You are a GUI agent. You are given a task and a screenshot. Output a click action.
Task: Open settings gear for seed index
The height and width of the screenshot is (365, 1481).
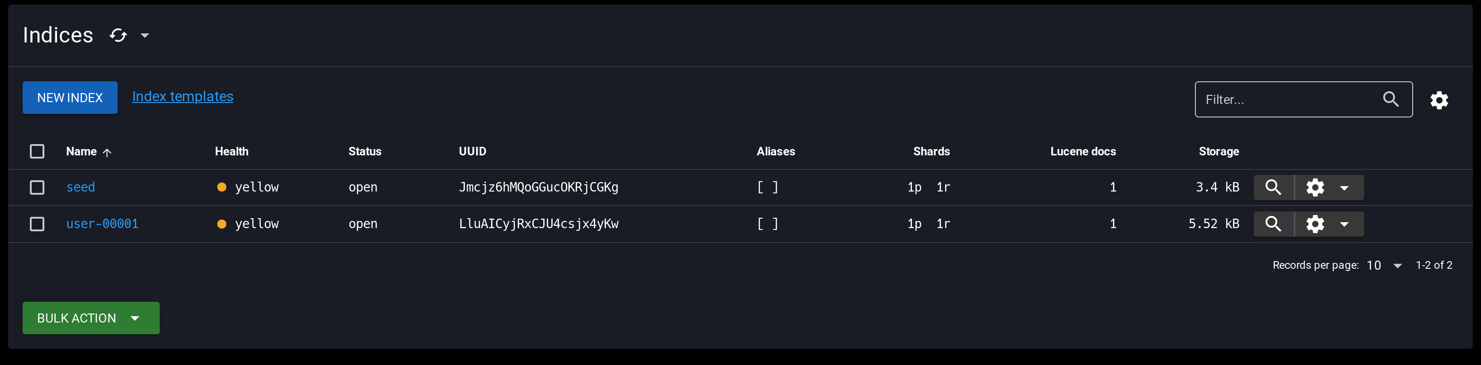pyautogui.click(x=1315, y=187)
